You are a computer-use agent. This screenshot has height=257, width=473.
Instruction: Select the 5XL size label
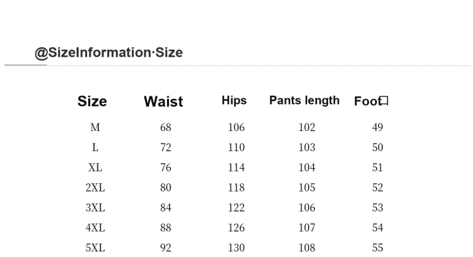[x=95, y=248]
